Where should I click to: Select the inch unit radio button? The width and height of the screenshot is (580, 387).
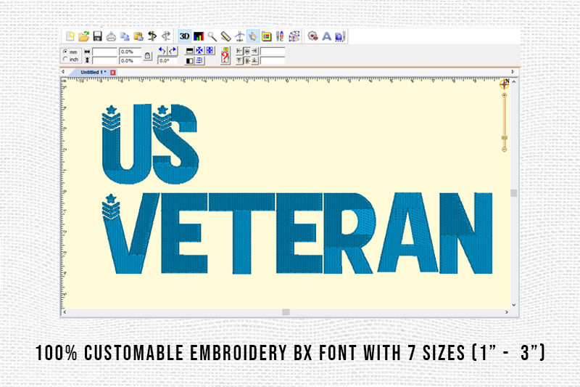point(65,60)
